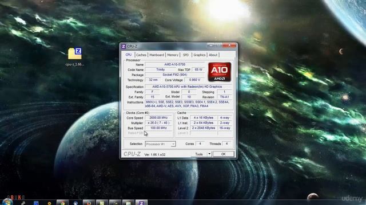Minimize the CPU-Z window
The image size is (366, 205).
click(x=211, y=46)
